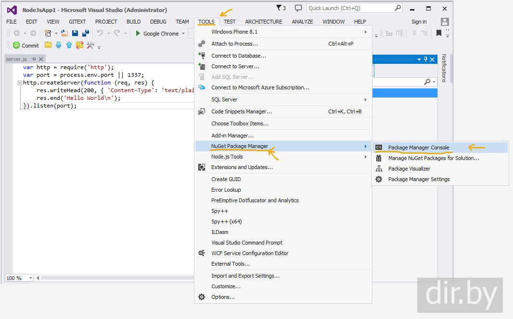Image resolution: width=513 pixels, height=319 pixels.
Task: Open the GitExt settings tools icon
Action: [x=90, y=45]
